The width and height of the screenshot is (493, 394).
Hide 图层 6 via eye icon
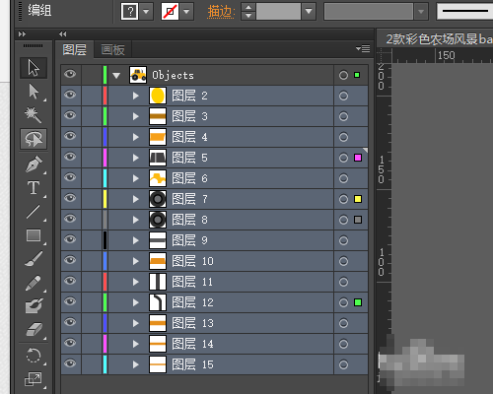tap(70, 177)
